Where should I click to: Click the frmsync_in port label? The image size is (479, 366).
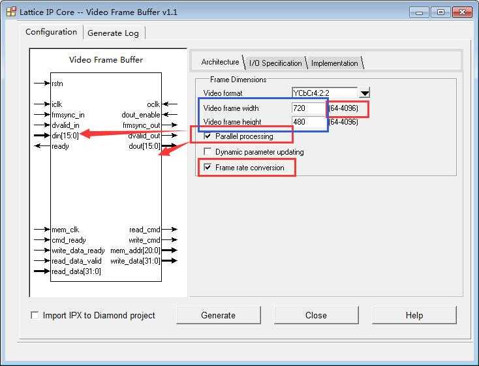tap(68, 115)
